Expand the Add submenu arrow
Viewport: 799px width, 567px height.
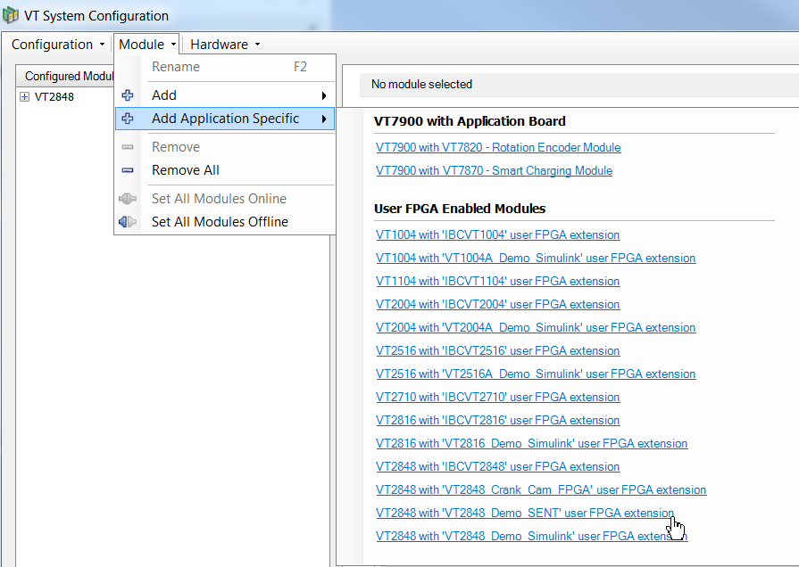pyautogui.click(x=323, y=95)
